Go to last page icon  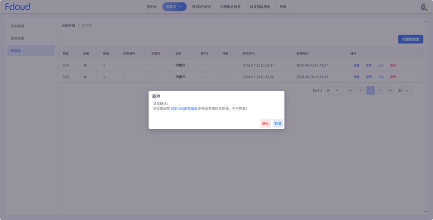(390, 90)
